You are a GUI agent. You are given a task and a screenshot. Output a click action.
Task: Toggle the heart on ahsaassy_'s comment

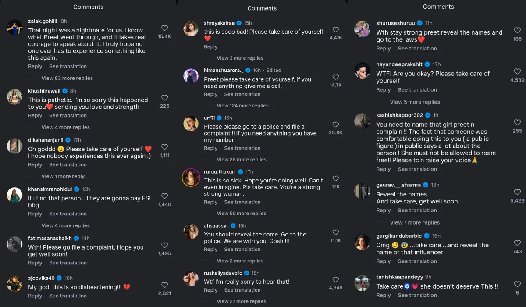(x=335, y=232)
